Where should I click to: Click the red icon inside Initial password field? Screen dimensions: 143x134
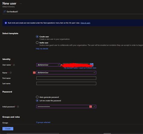pyautogui.click(x=91, y=106)
